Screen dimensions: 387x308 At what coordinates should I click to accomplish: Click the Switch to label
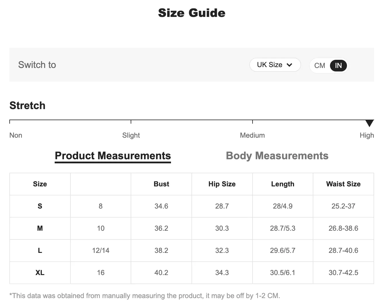click(37, 65)
